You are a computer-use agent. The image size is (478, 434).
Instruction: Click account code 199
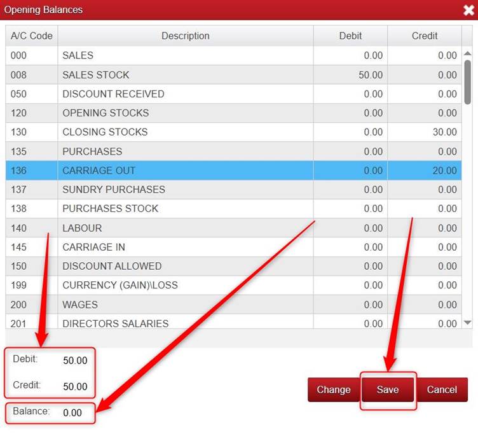(18, 285)
